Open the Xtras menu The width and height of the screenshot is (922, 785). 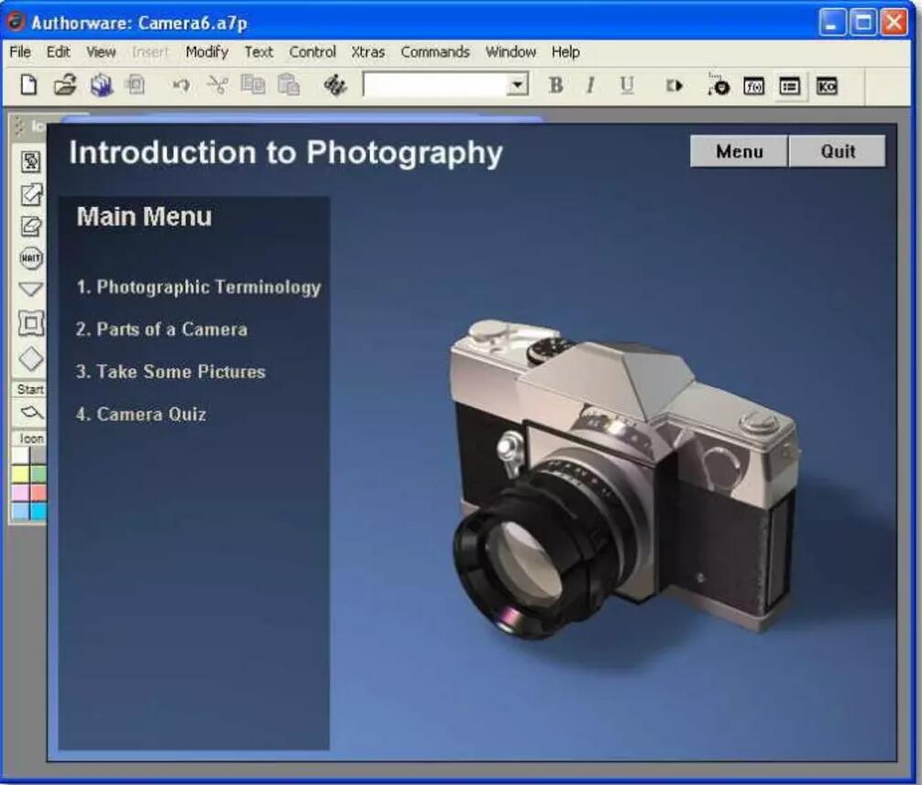(x=368, y=52)
